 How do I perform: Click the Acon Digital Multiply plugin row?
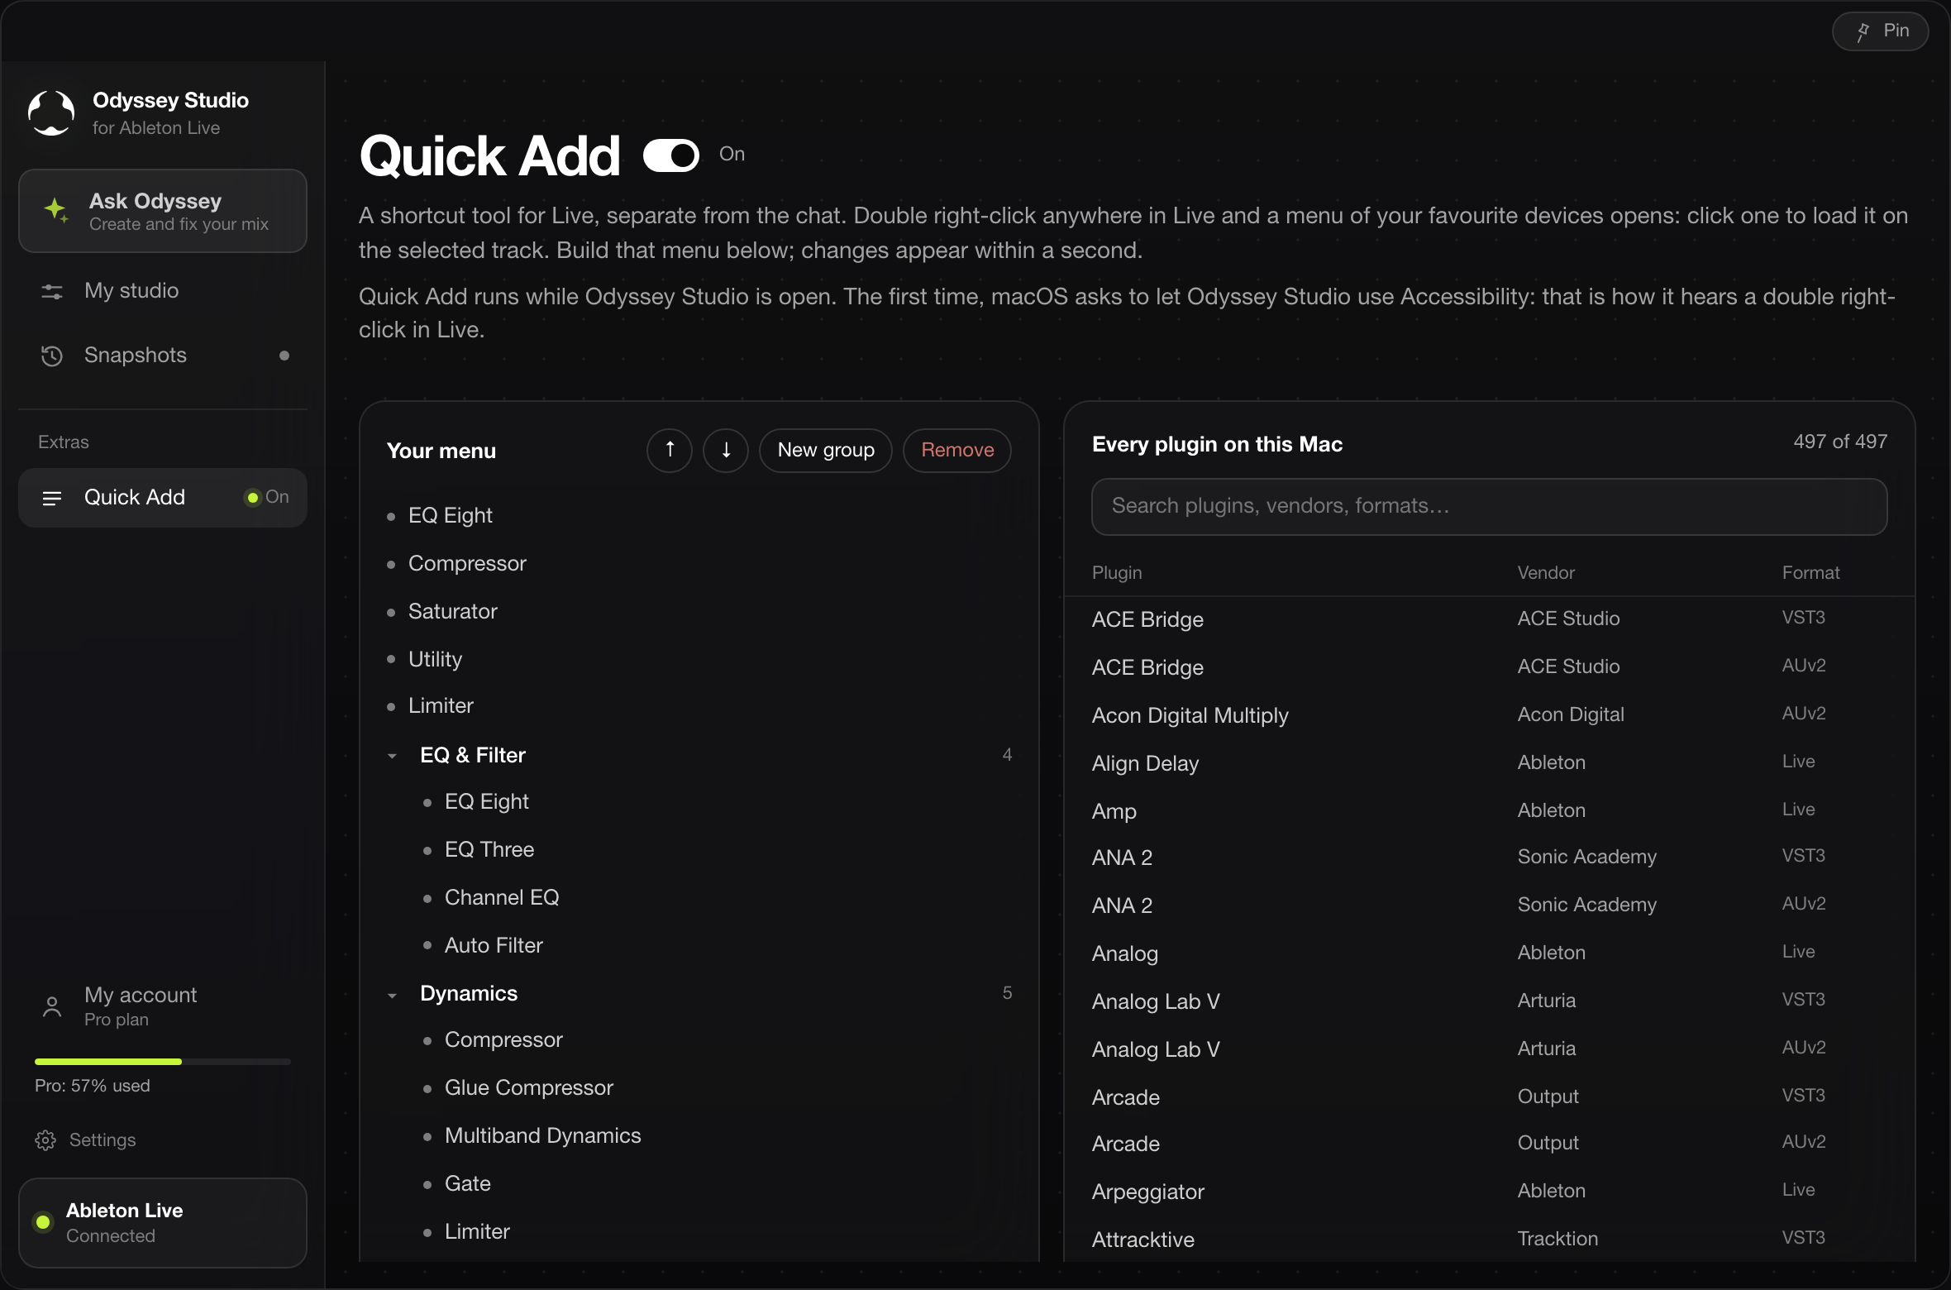pyautogui.click(x=1489, y=715)
